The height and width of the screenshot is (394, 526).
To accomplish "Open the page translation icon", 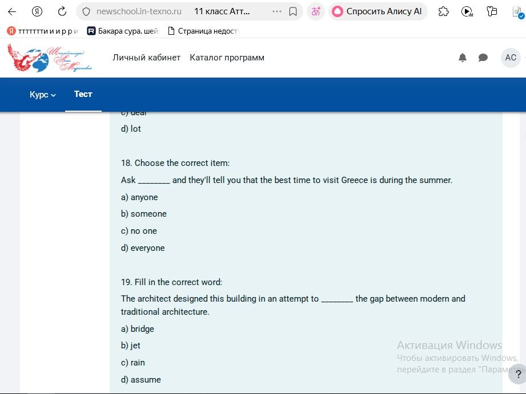I will tap(316, 12).
